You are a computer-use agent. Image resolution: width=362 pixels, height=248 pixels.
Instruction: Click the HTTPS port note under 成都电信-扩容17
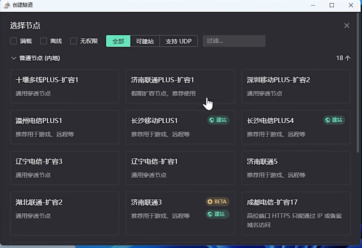[x=294, y=220]
